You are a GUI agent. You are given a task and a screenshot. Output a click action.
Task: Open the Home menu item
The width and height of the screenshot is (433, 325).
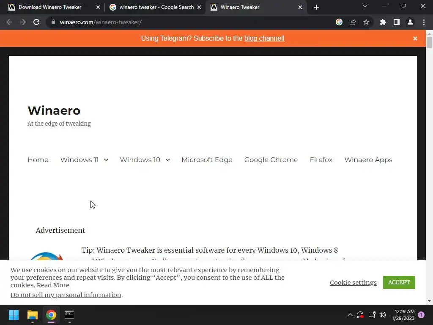click(38, 160)
